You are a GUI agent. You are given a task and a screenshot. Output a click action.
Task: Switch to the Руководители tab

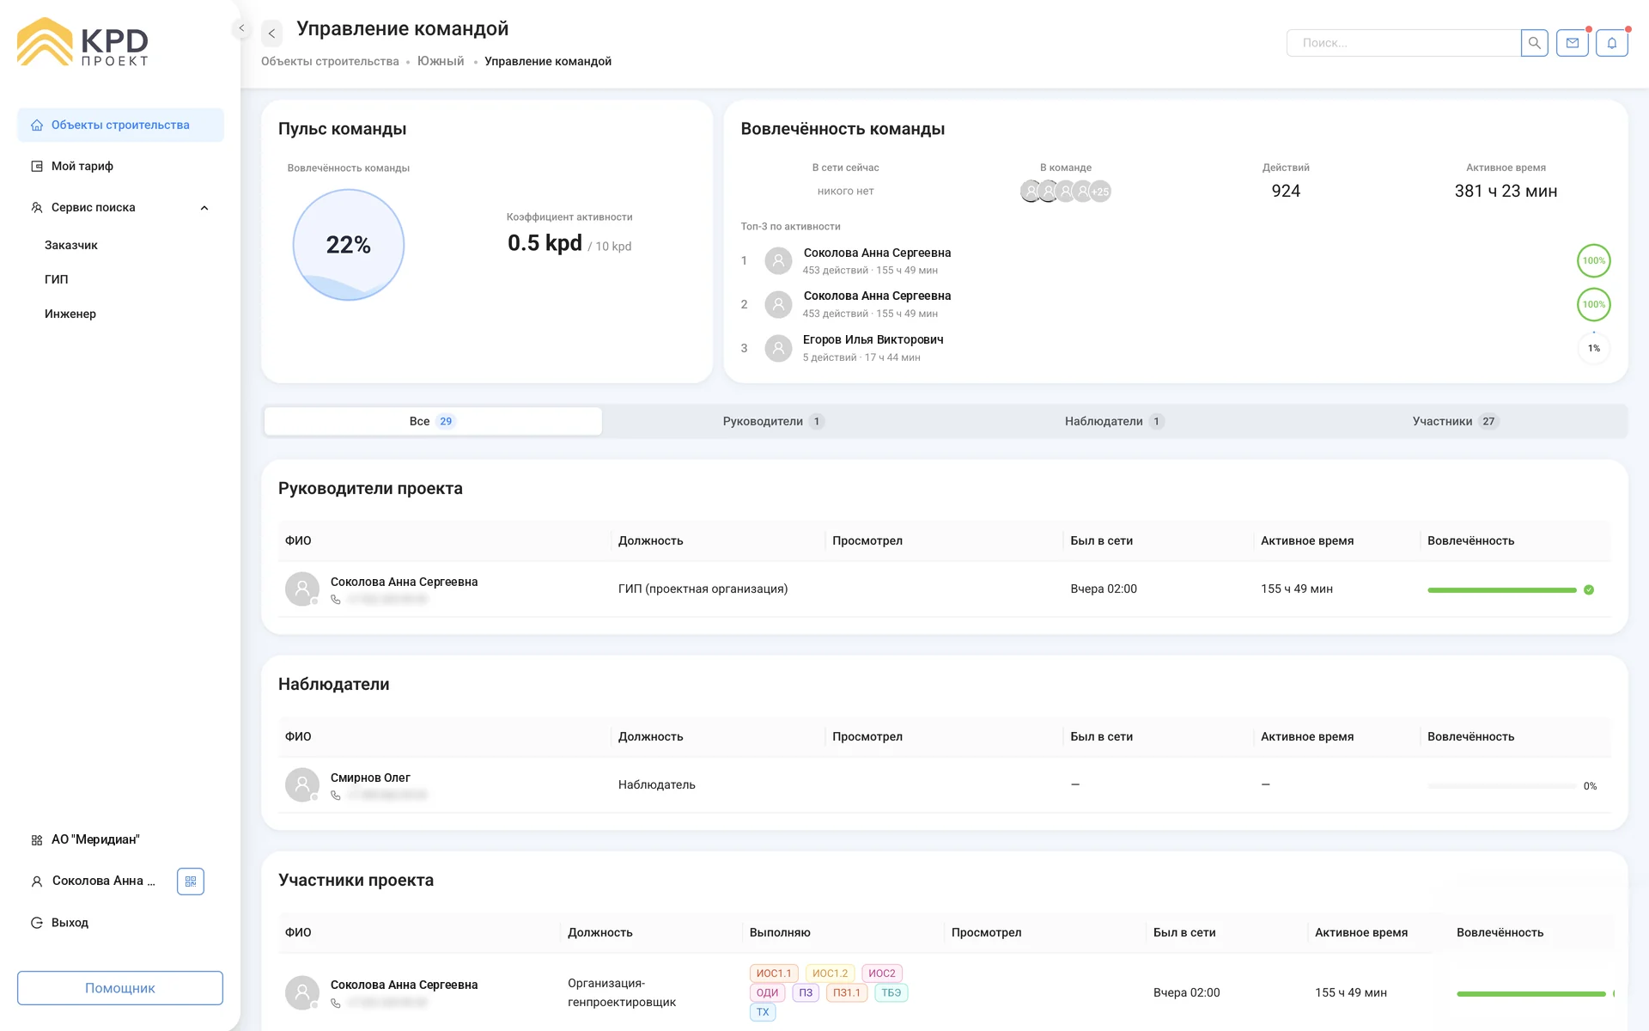(x=773, y=421)
